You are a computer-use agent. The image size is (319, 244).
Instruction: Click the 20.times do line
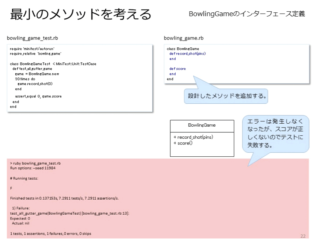(25, 79)
